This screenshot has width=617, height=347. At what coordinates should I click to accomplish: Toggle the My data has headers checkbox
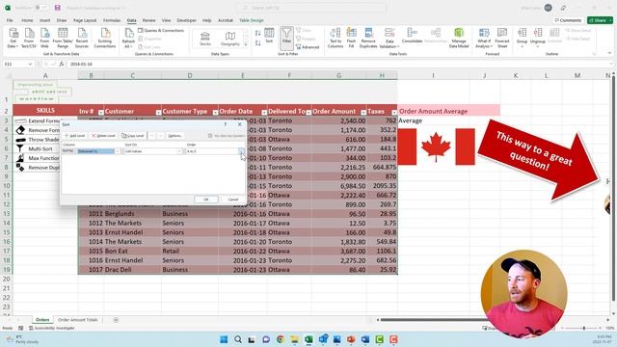(210, 136)
